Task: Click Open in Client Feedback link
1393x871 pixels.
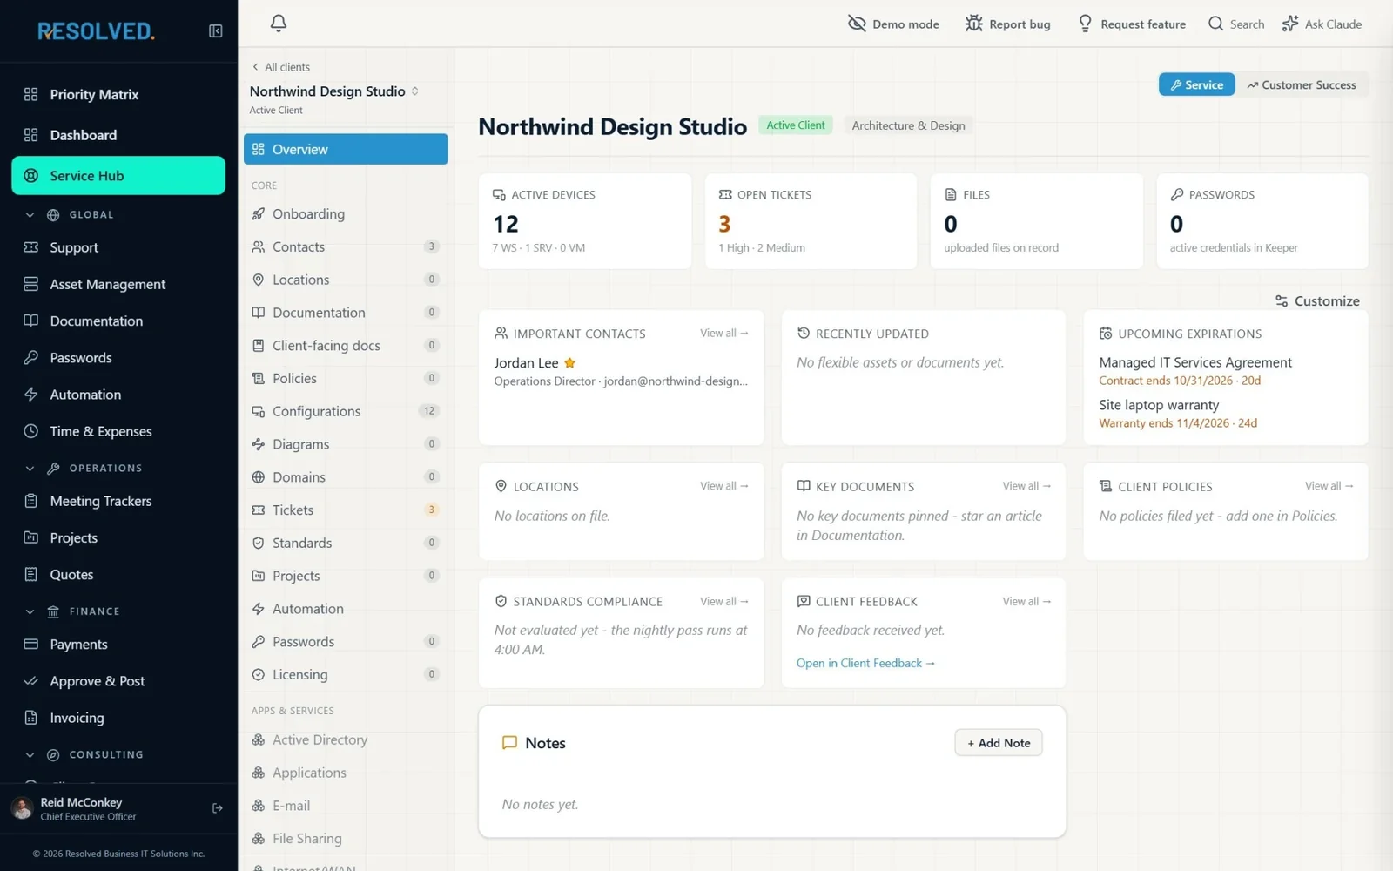Action: (865, 663)
